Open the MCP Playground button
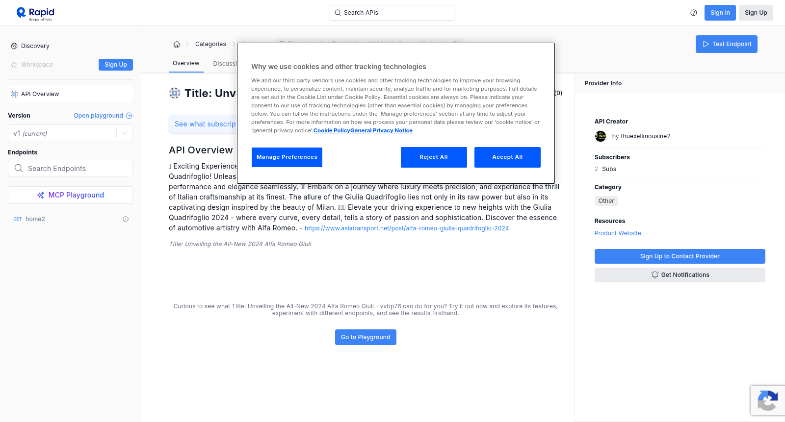The image size is (785, 422). (70, 195)
